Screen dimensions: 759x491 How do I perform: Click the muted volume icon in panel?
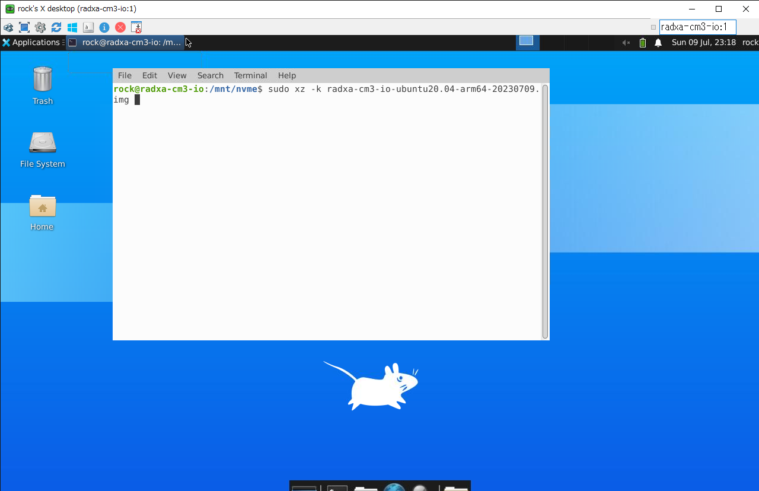click(626, 43)
